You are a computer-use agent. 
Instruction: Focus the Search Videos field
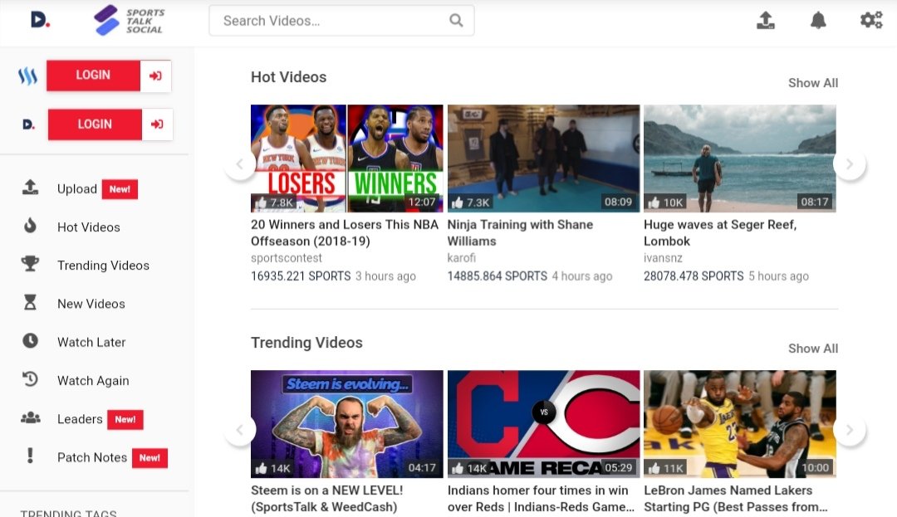341,21
